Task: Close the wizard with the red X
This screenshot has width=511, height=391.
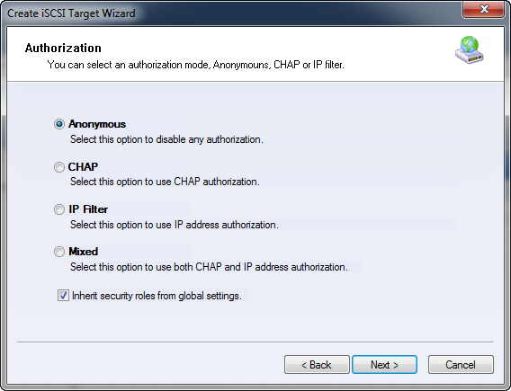Action: point(484,9)
